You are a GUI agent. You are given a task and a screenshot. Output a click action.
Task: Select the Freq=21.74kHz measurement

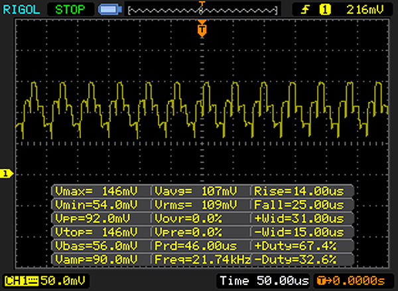(201, 259)
